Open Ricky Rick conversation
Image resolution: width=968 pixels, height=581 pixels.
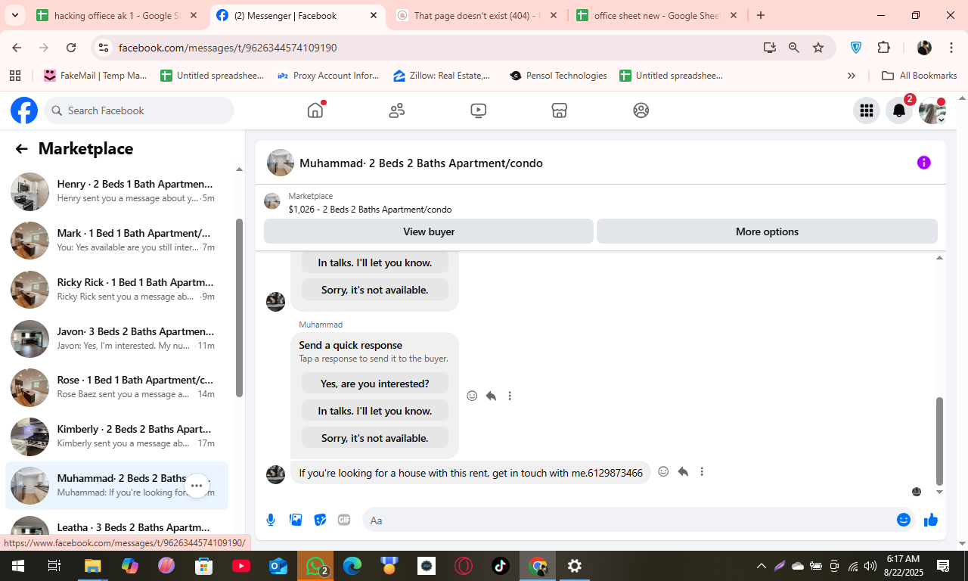point(117,289)
